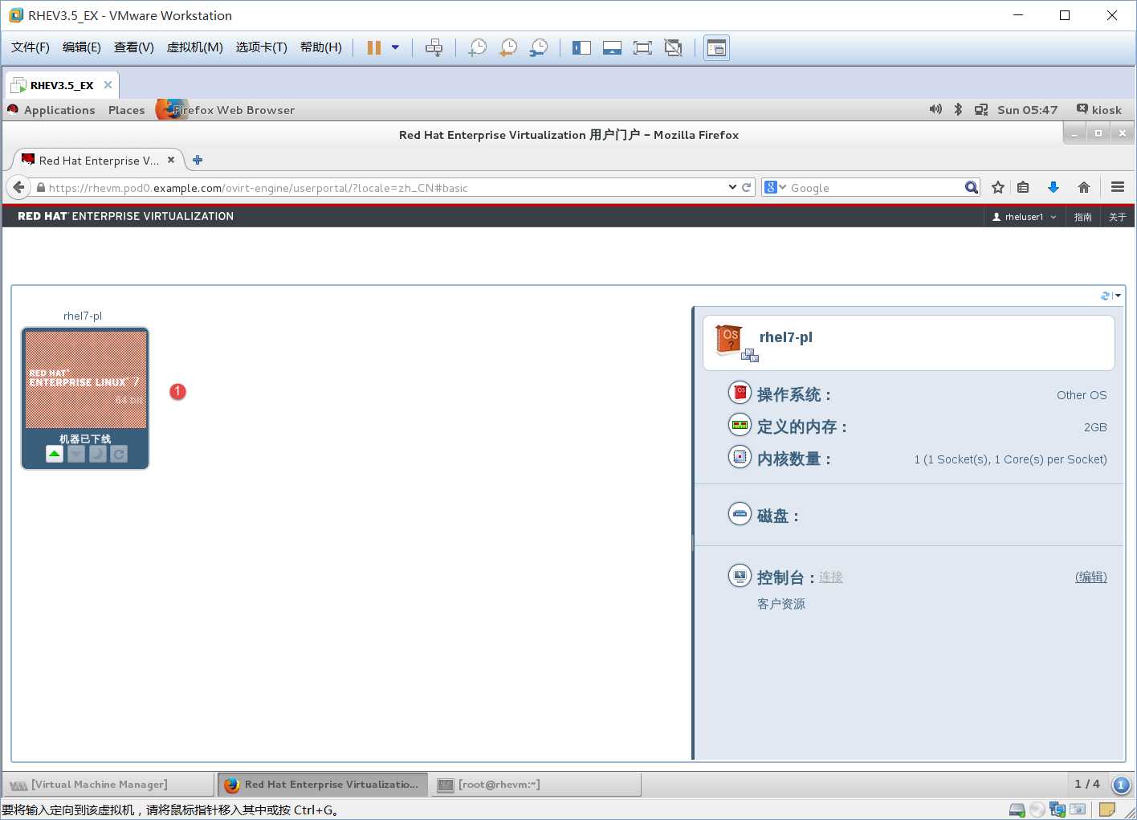Screen dimensions: 1137x820
Task: Open the clock showing Sun 05:47
Action: click(x=1027, y=110)
